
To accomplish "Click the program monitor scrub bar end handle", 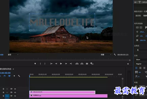I will [x=130, y=60].
